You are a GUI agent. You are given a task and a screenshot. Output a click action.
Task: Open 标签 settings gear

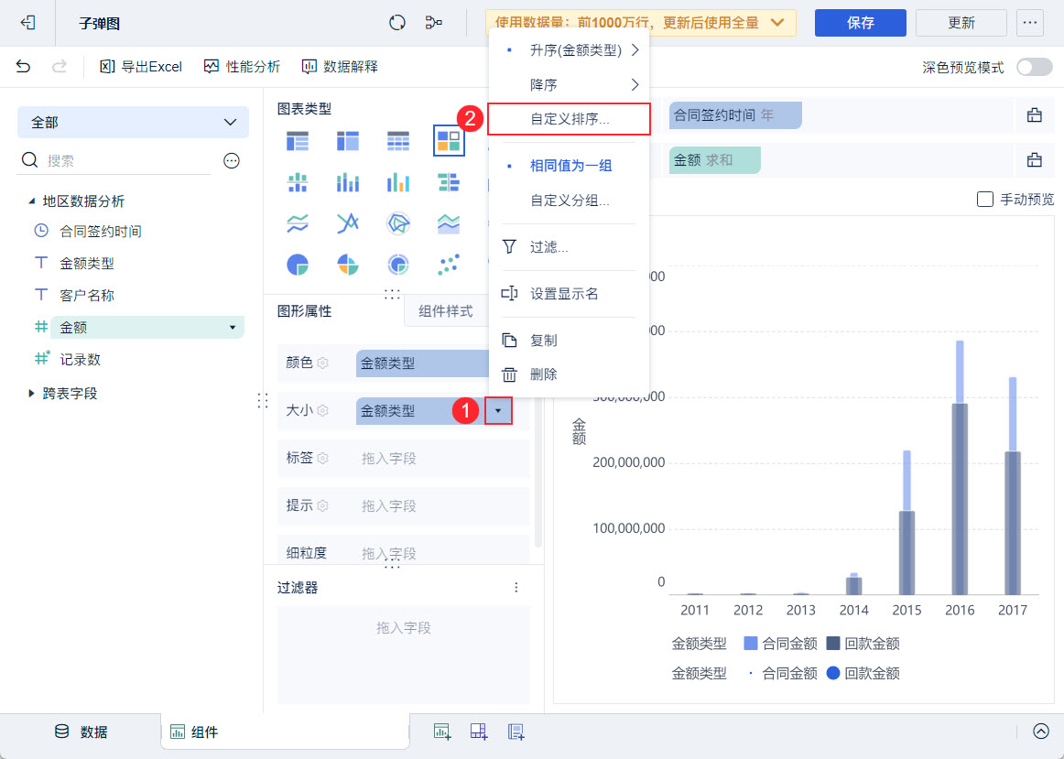pos(323,458)
